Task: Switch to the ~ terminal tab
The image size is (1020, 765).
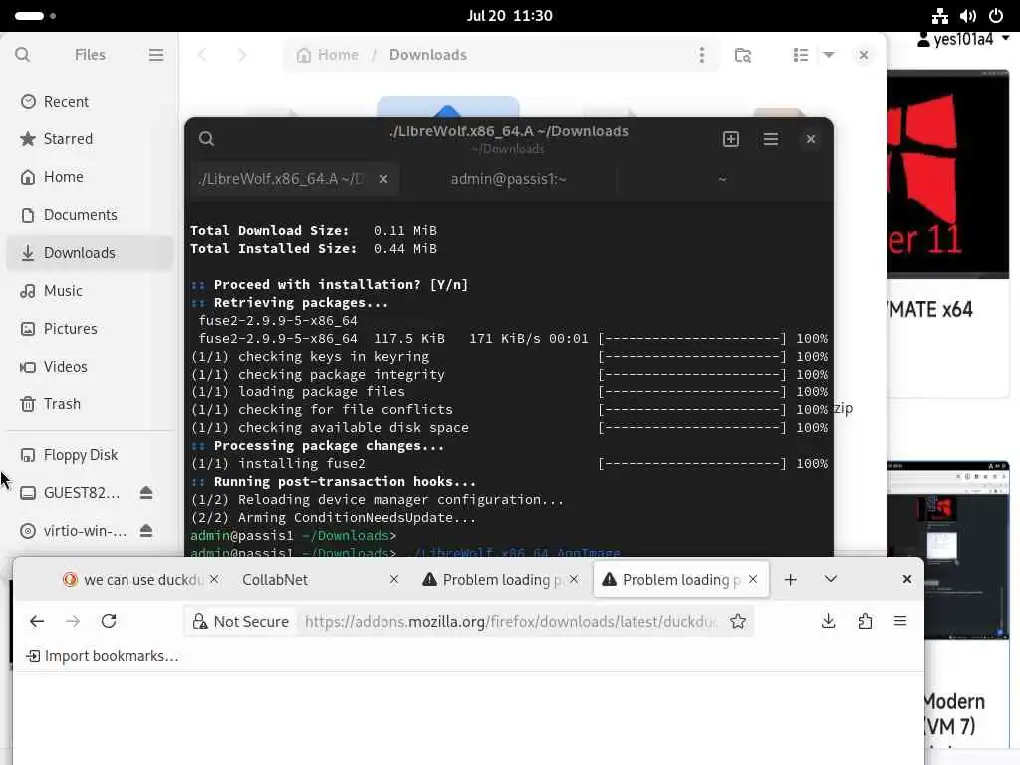Action: [722, 179]
